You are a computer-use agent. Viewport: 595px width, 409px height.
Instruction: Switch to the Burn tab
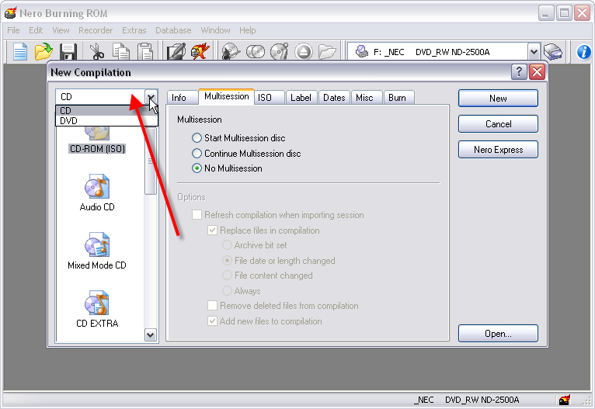click(x=399, y=98)
